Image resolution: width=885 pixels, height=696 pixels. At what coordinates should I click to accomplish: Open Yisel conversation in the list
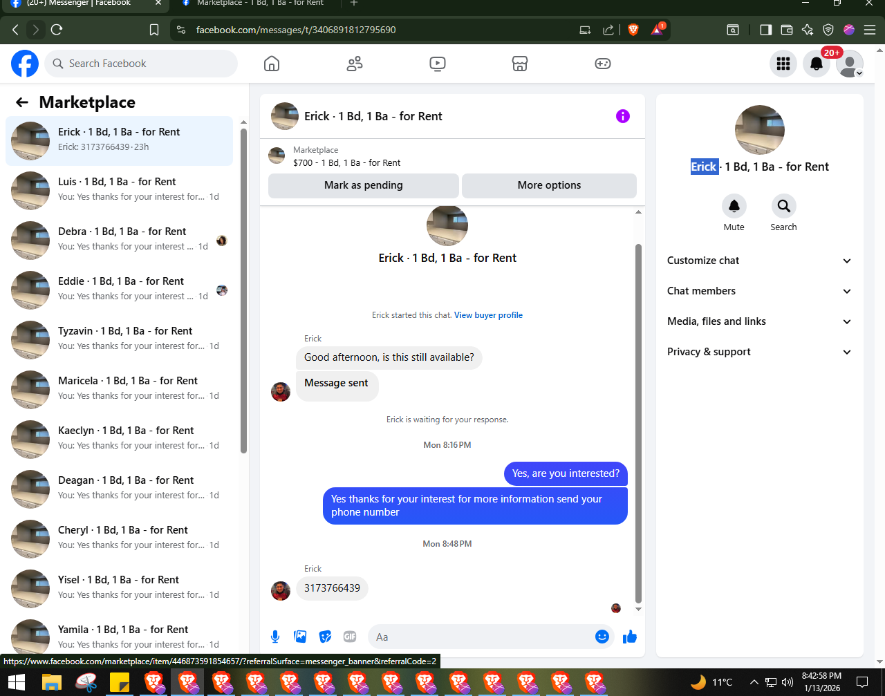click(x=120, y=589)
